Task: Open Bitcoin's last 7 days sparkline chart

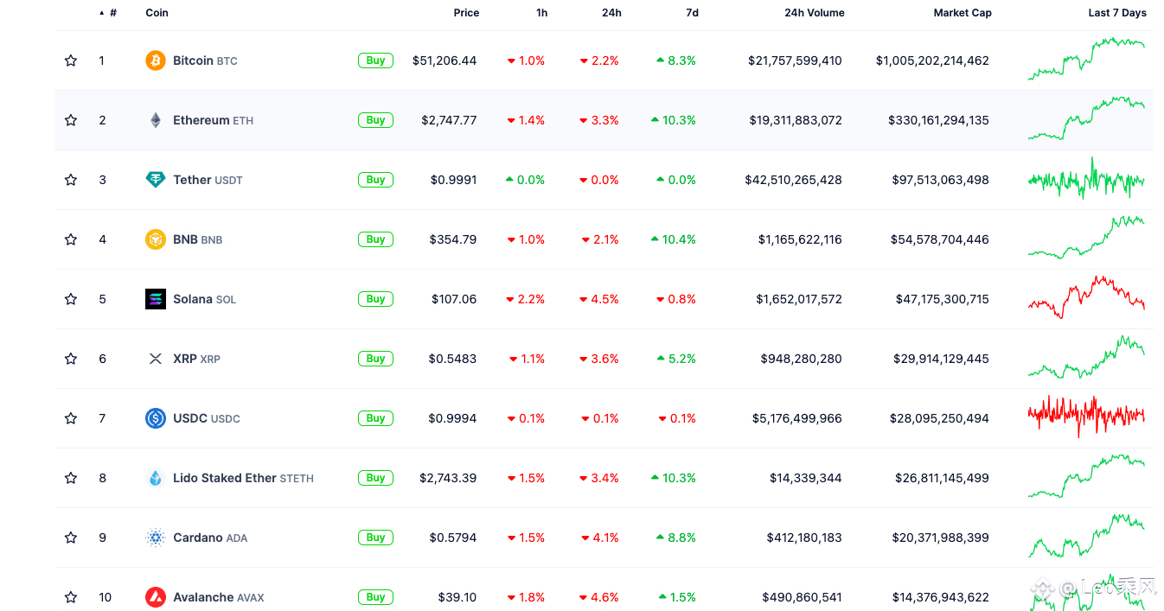Action: pyautogui.click(x=1086, y=59)
